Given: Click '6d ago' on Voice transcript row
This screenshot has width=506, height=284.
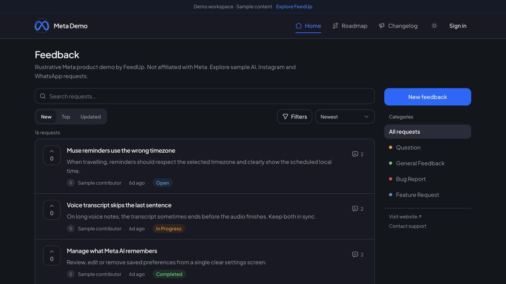Looking at the screenshot, I should pos(137,228).
